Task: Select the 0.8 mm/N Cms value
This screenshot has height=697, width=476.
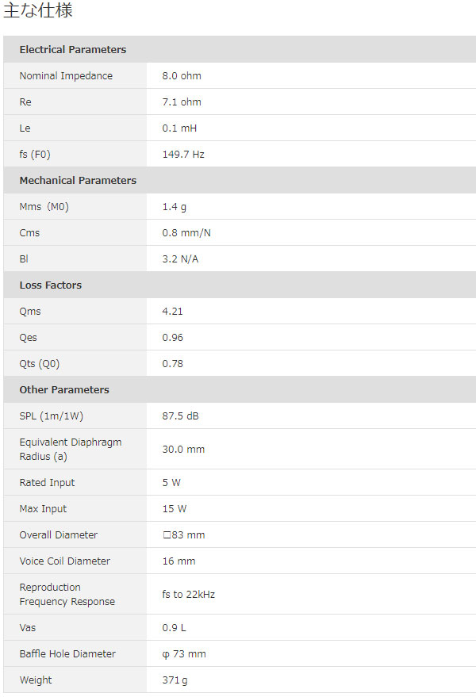Action: pos(186,233)
